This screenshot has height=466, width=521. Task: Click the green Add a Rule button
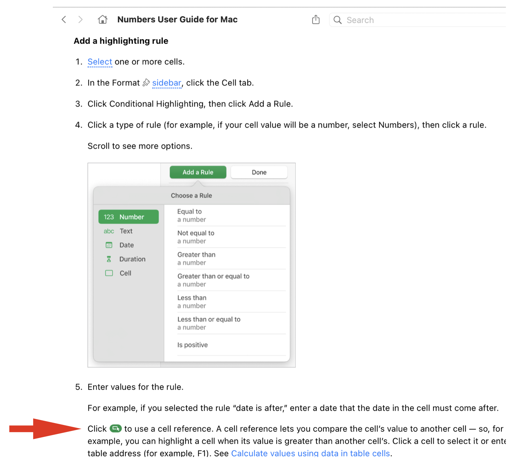[198, 172]
